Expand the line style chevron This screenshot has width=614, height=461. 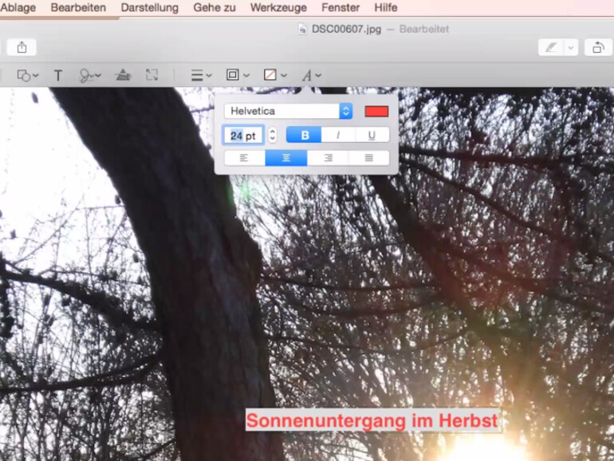pos(209,75)
